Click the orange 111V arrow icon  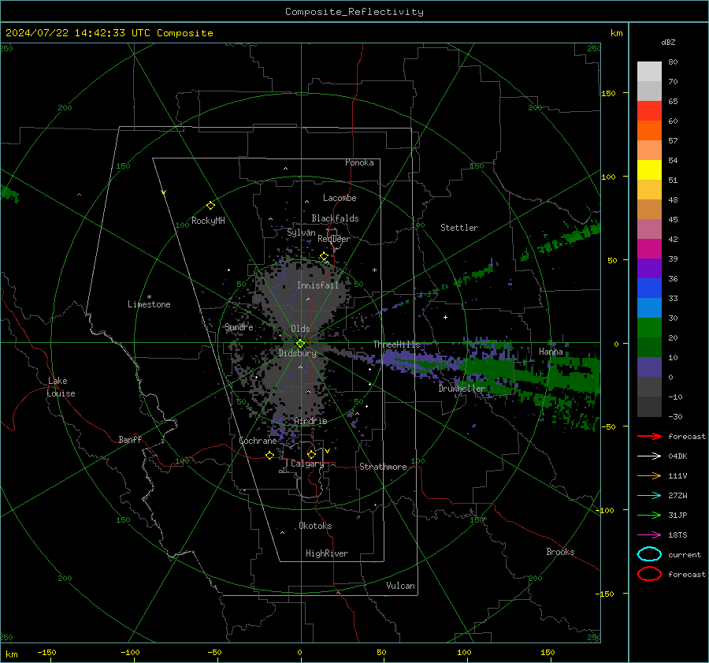pyautogui.click(x=649, y=475)
